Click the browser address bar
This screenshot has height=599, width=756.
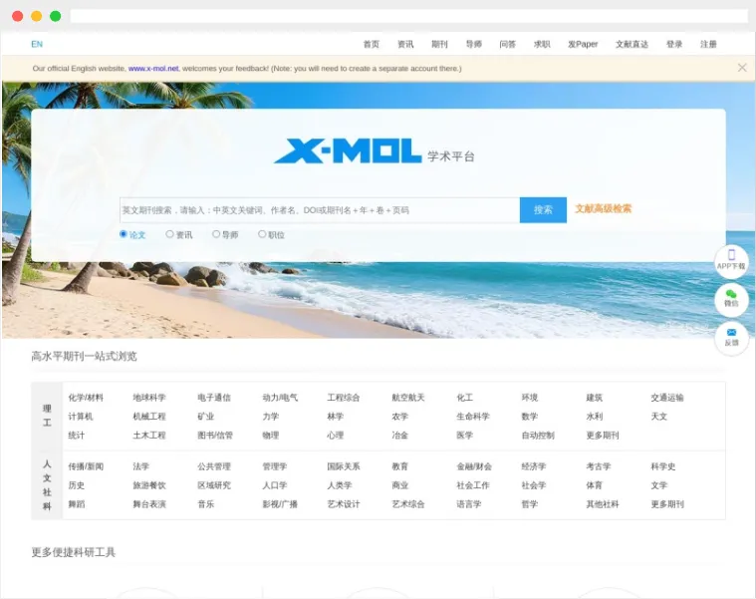point(408,16)
